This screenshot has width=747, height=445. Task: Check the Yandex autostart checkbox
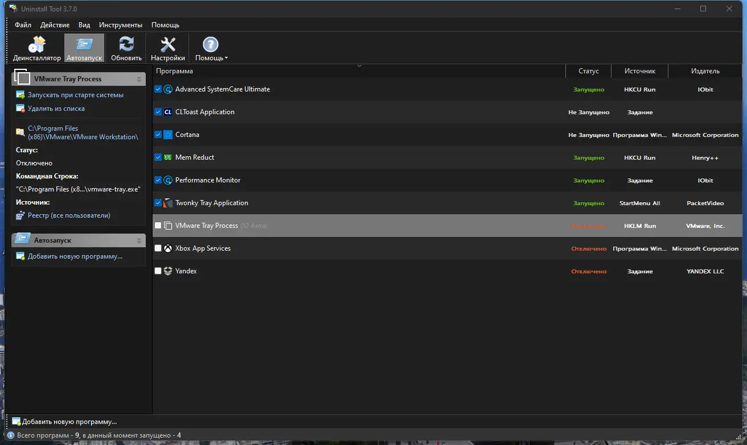coord(158,271)
